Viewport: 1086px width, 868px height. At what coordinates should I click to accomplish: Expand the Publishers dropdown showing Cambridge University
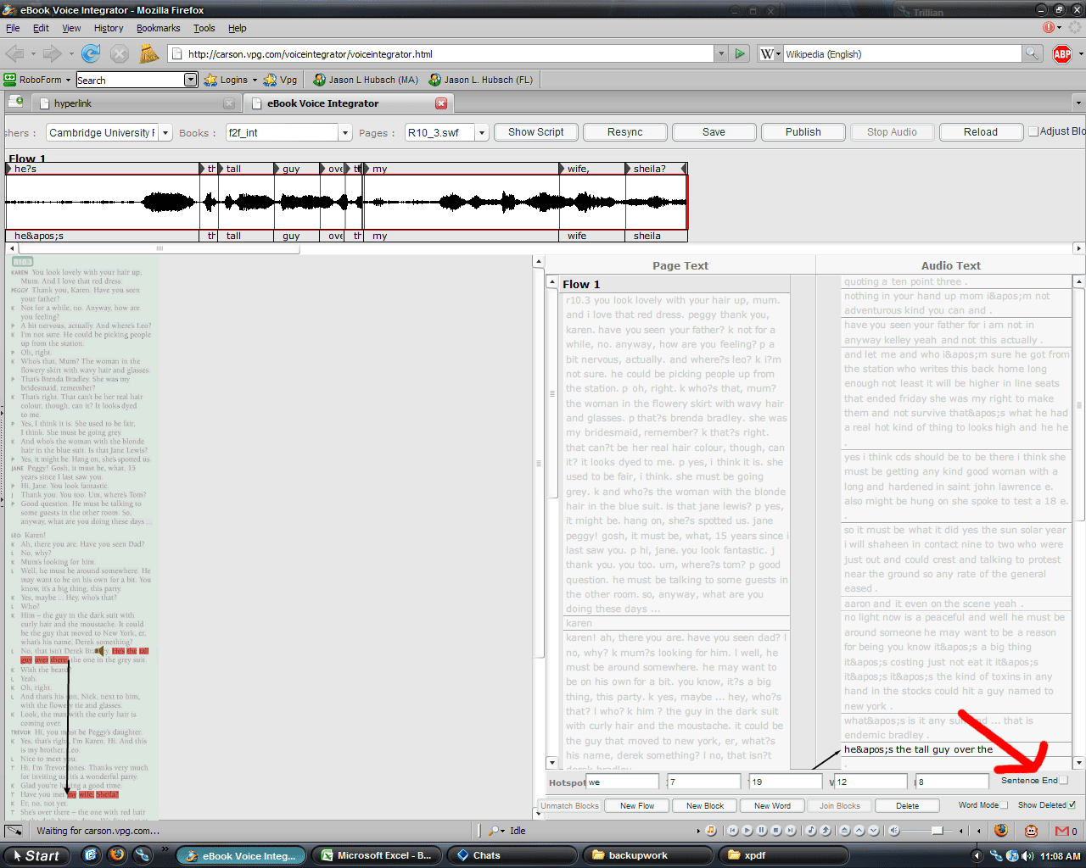(165, 133)
